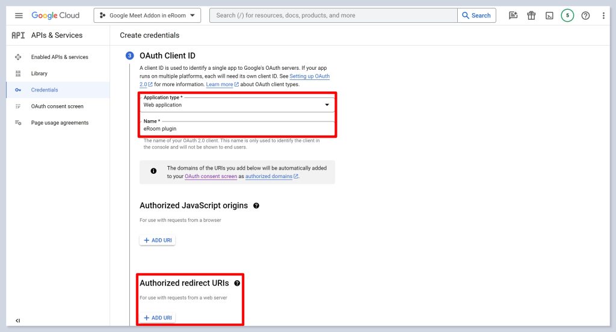
Task: Click the blue Search button
Action: pos(476,16)
